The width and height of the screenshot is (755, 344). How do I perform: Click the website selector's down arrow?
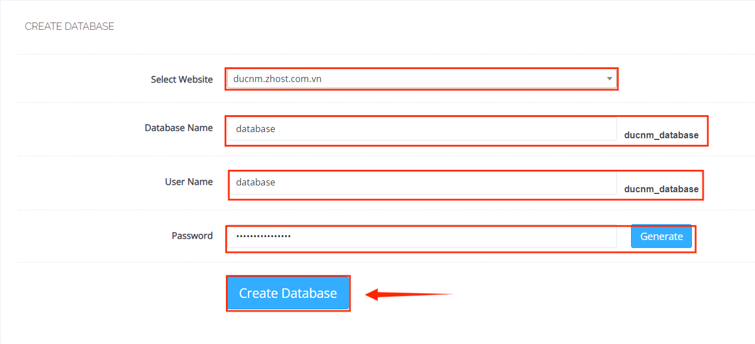click(610, 79)
